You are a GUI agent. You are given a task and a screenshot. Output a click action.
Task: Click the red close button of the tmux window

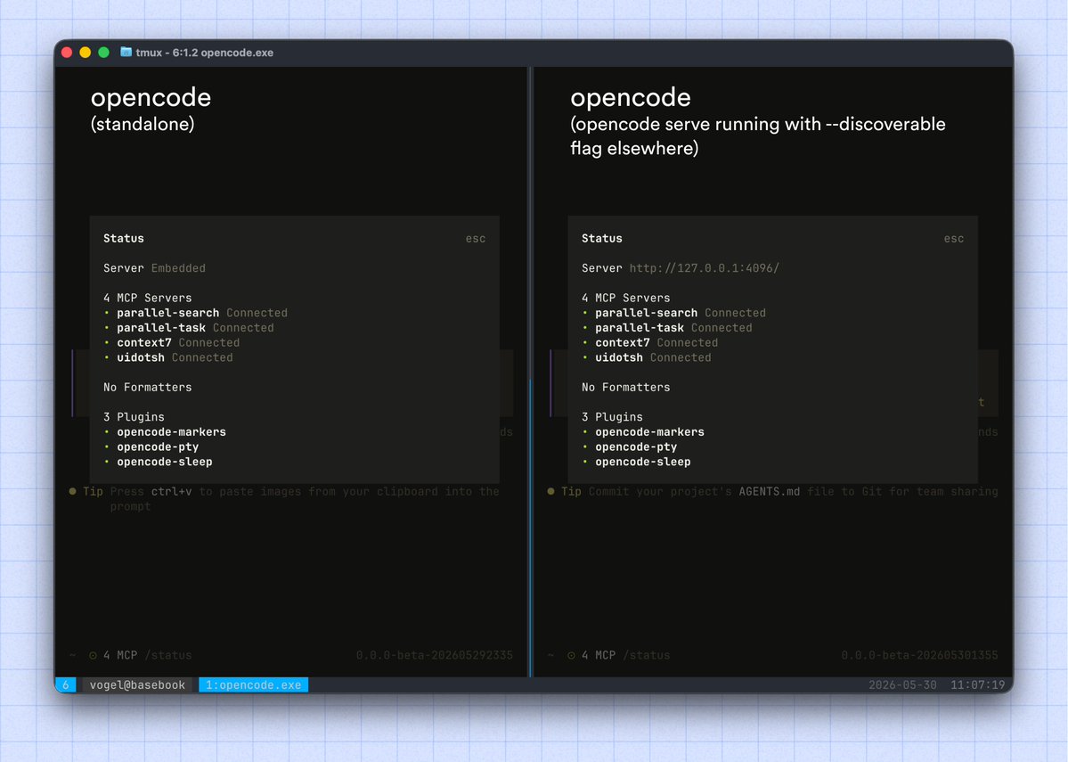pyautogui.click(x=67, y=53)
